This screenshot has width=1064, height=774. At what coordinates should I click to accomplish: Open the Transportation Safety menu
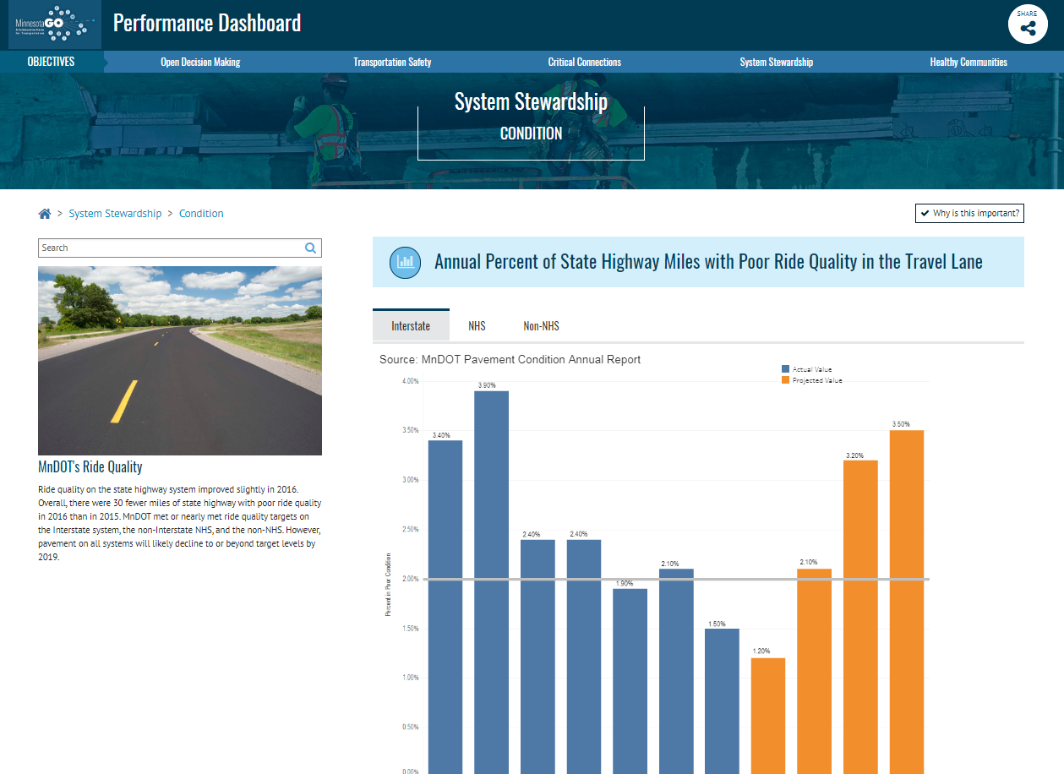pos(392,62)
